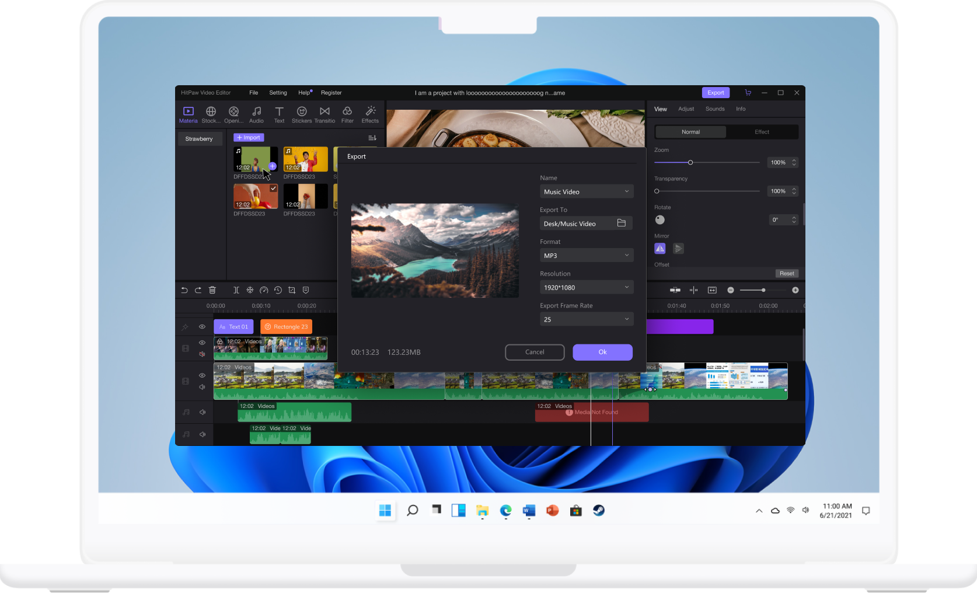Image resolution: width=977 pixels, height=593 pixels.
Task: Mute the bottom audio track
Action: [203, 434]
